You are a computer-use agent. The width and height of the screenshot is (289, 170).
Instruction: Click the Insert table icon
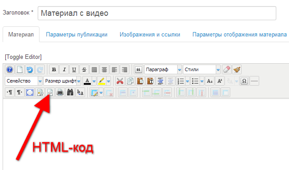(94, 92)
